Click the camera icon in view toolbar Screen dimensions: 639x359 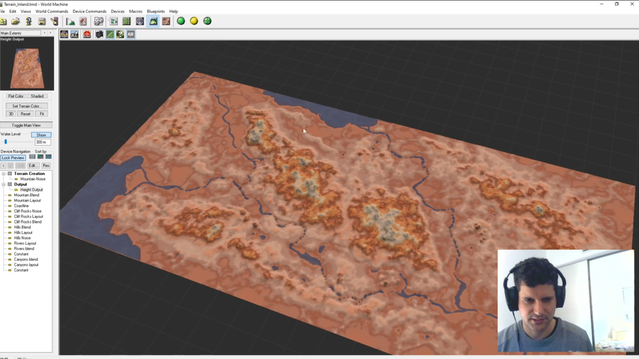99,35
